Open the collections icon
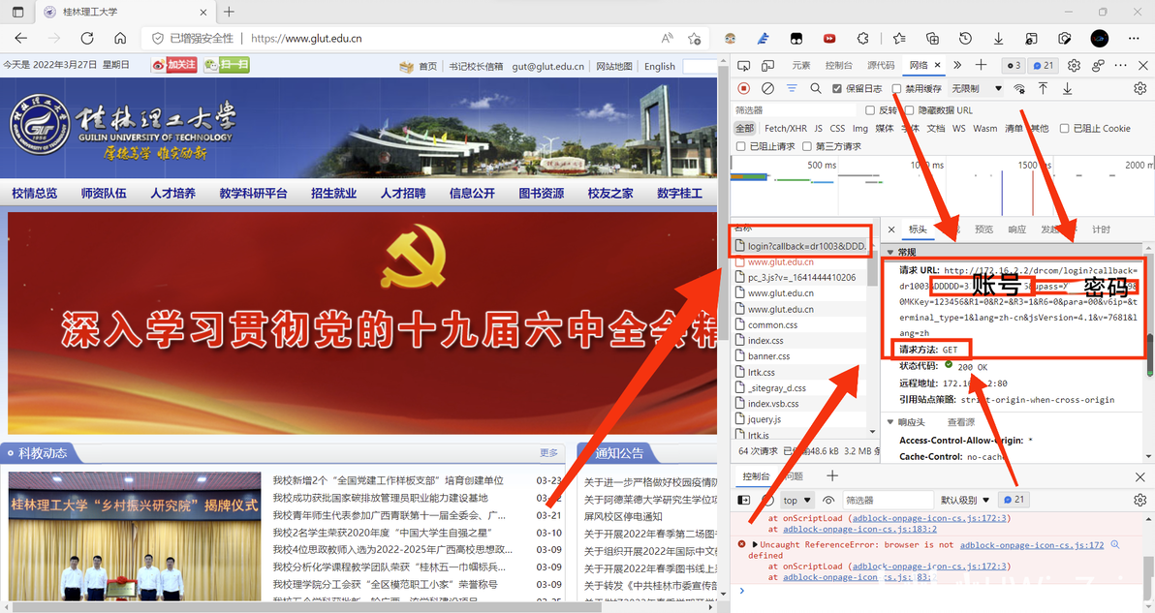Screen dimensions: 1155x613 tap(932, 39)
